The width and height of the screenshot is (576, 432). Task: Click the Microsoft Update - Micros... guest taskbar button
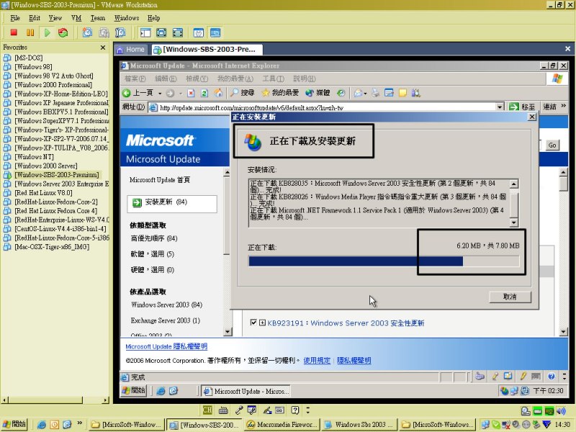tap(246, 391)
